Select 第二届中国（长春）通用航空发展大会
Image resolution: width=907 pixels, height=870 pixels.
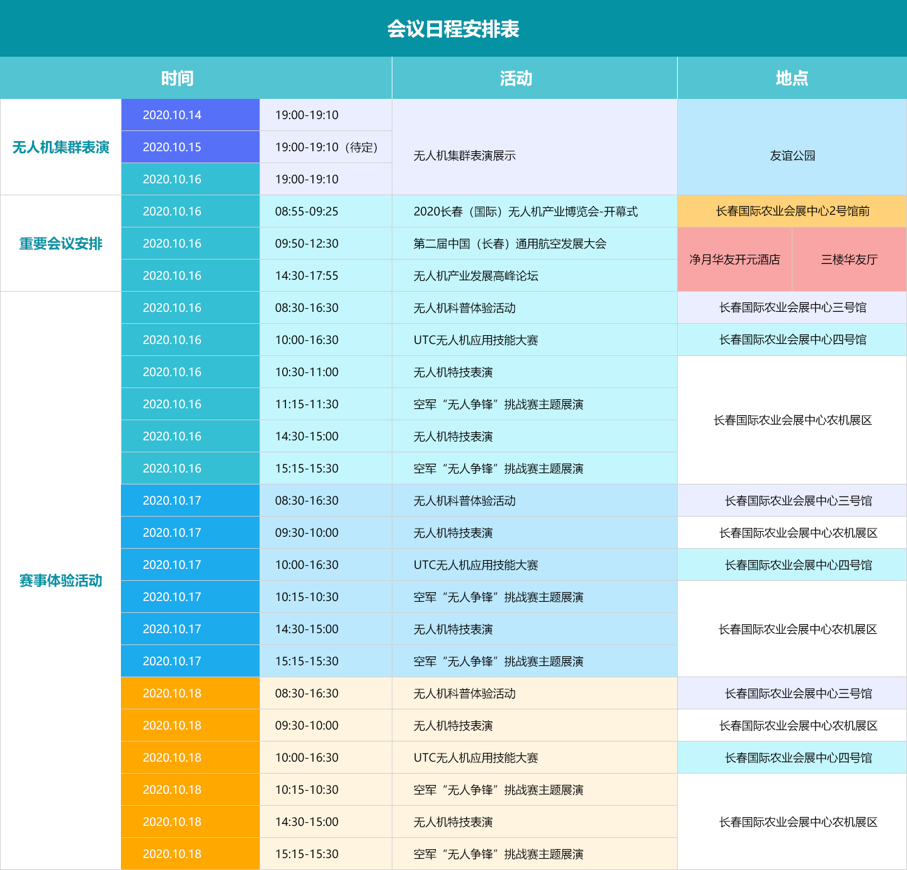(535, 243)
